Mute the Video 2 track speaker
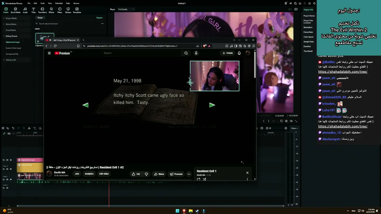 click(7, 169)
